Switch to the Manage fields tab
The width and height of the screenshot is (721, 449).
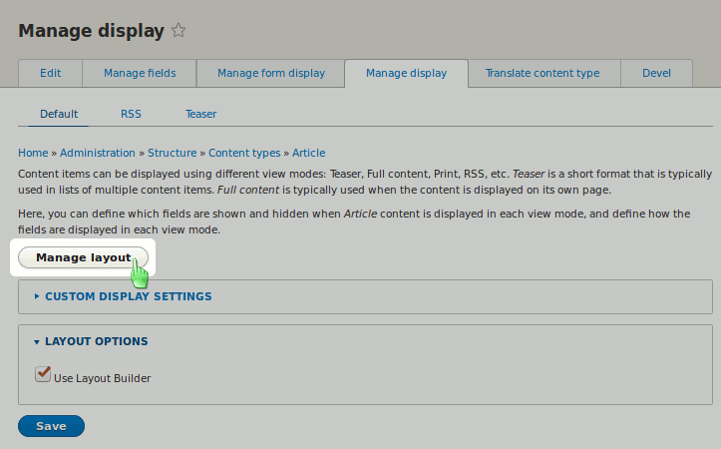140,73
